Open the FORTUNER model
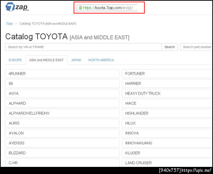This screenshot has height=174, width=213. [167, 74]
